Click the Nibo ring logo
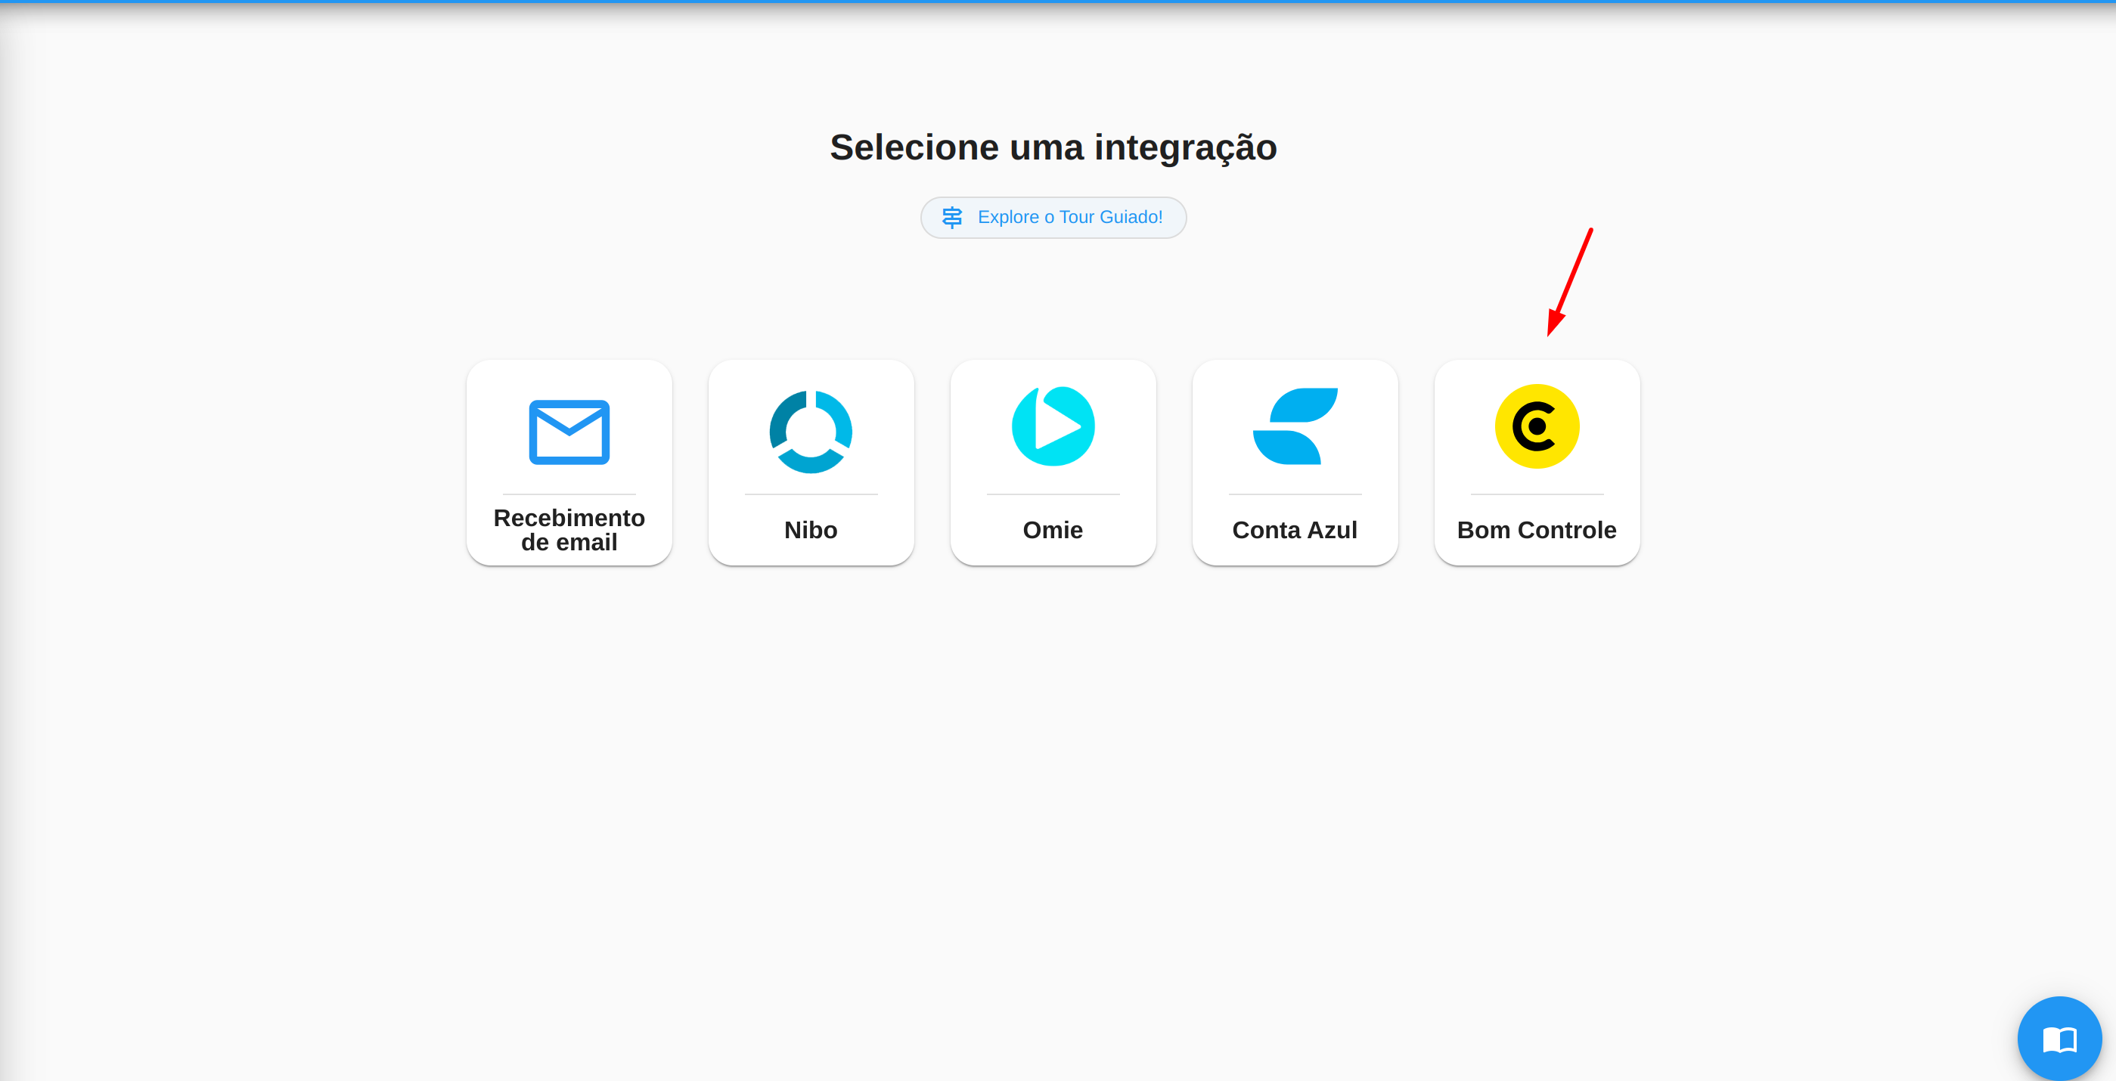Image resolution: width=2116 pixels, height=1081 pixels. [811, 432]
